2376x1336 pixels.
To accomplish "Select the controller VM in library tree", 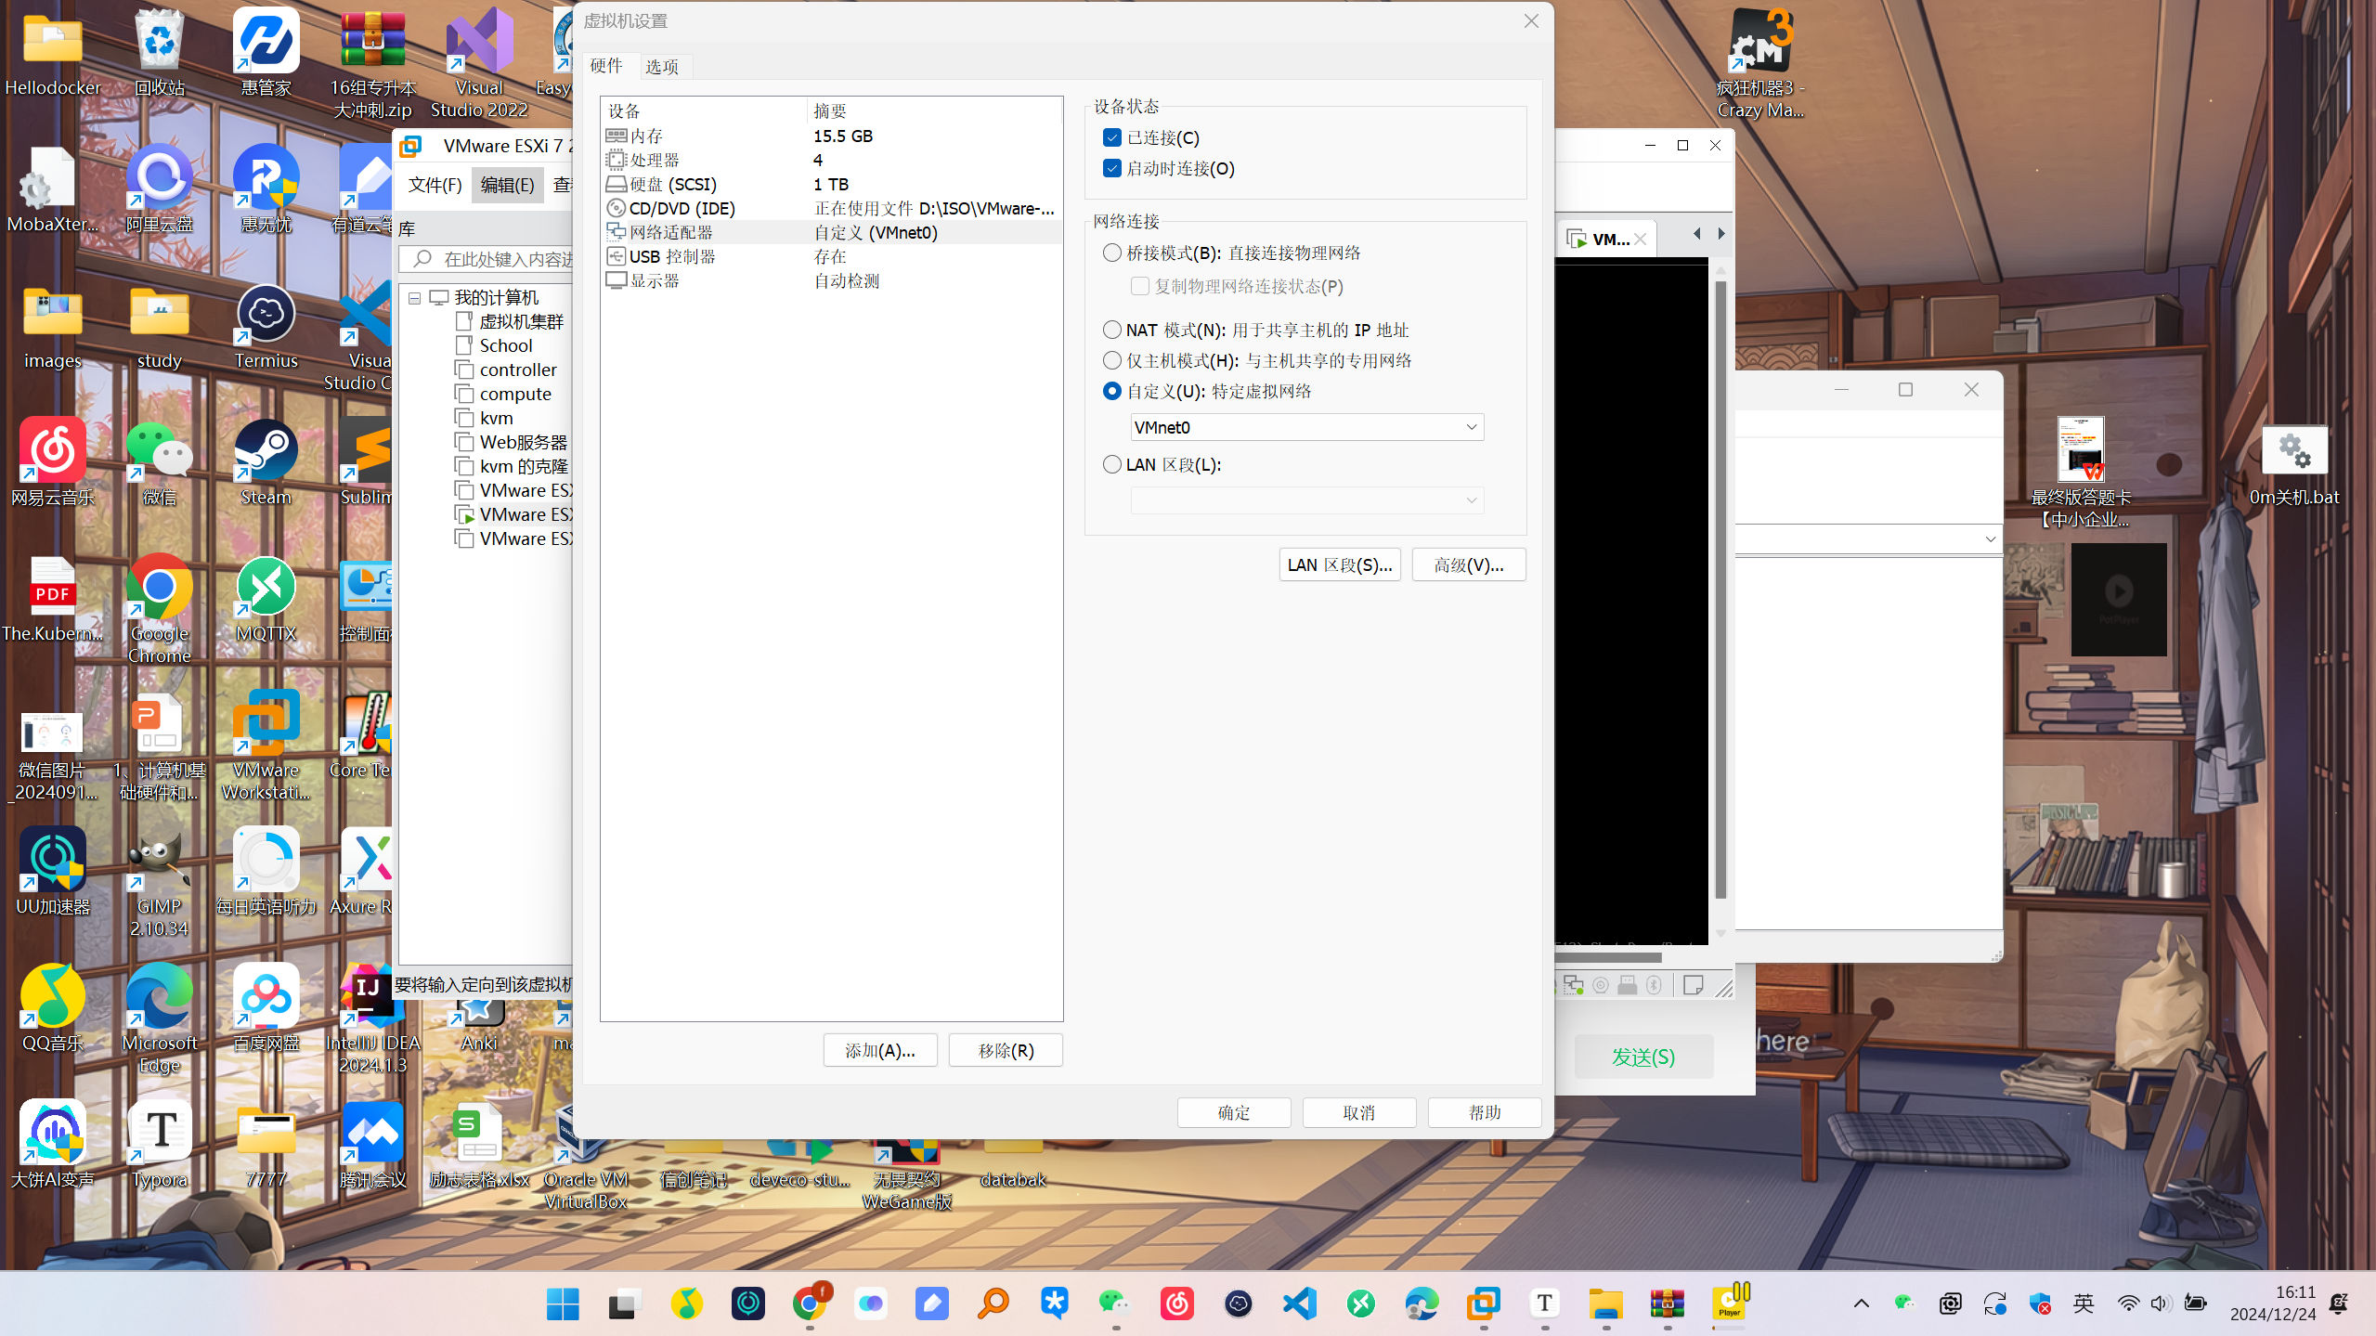I will (517, 370).
